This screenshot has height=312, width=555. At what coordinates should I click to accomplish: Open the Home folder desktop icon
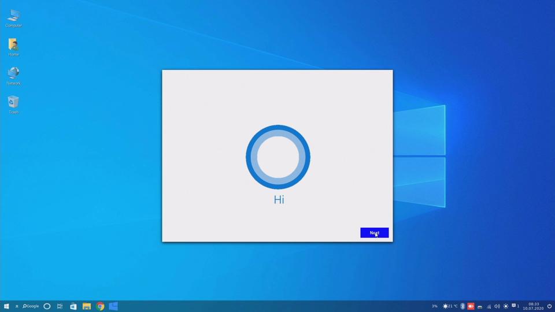pos(13,47)
